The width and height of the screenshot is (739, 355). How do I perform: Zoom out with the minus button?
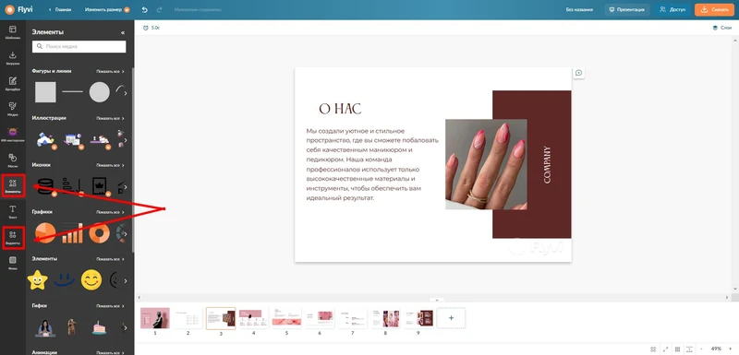pos(702,349)
